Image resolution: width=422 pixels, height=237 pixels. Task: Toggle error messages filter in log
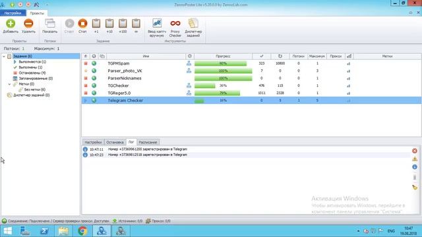[415, 151]
